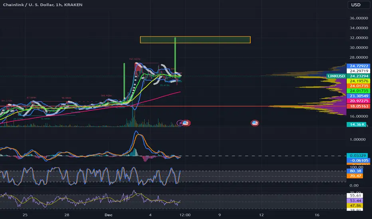The width and height of the screenshot is (372, 219).
Task: Click the green 24.01735 price label
Action: (358, 91)
